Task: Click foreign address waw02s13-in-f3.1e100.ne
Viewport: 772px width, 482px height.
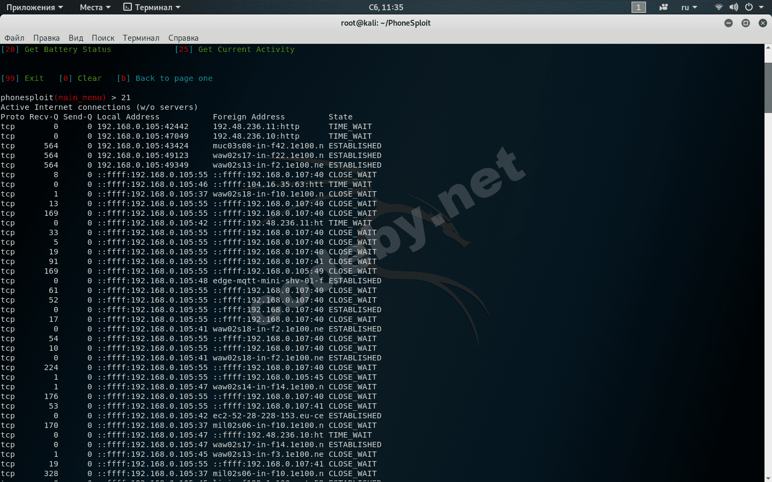Action: [268, 454]
